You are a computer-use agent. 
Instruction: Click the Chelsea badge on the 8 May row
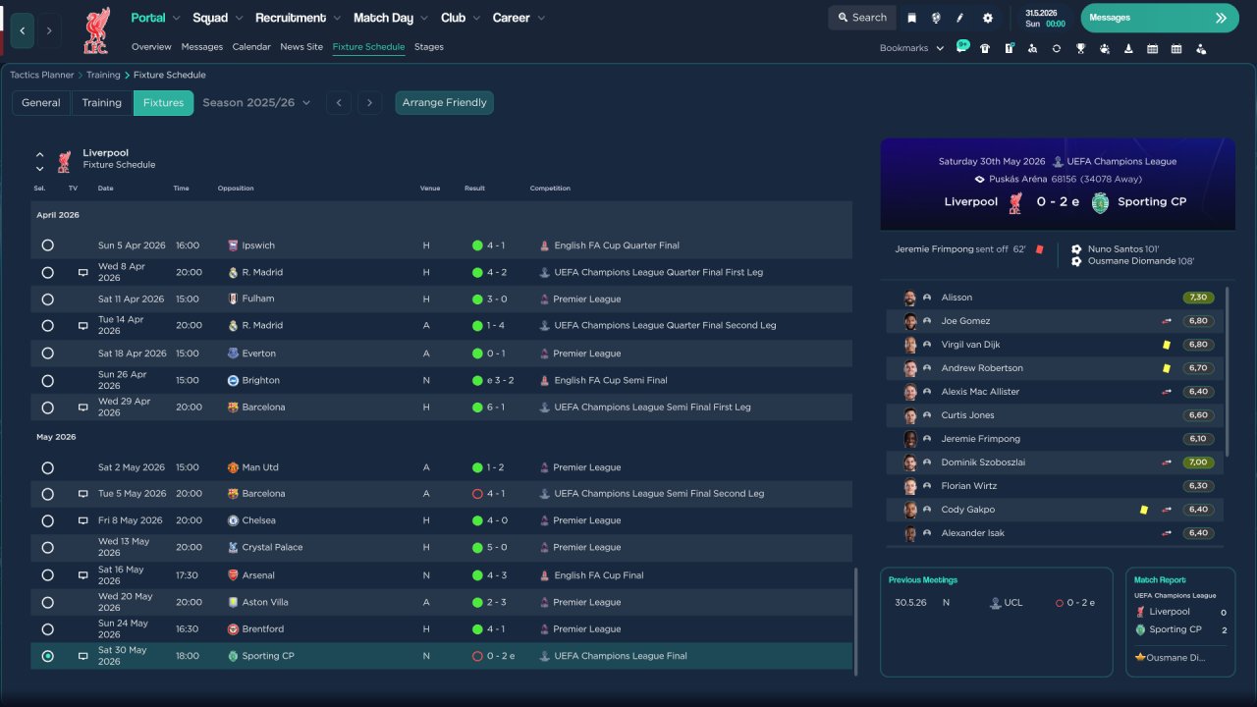pos(233,520)
